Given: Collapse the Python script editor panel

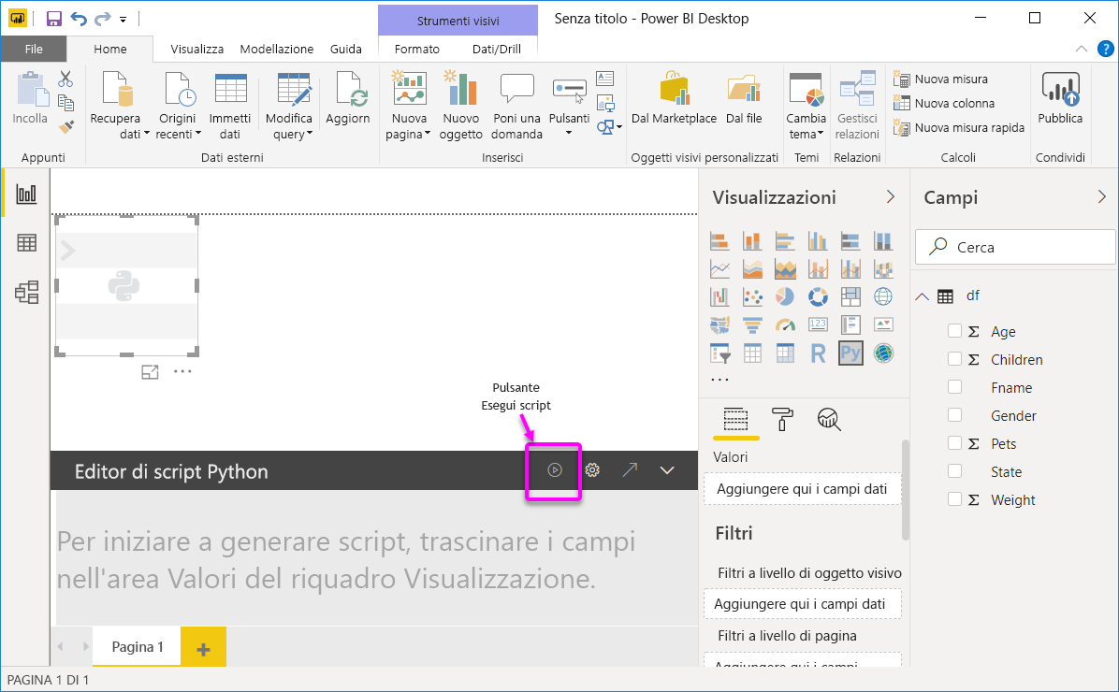Looking at the screenshot, I should (666, 470).
